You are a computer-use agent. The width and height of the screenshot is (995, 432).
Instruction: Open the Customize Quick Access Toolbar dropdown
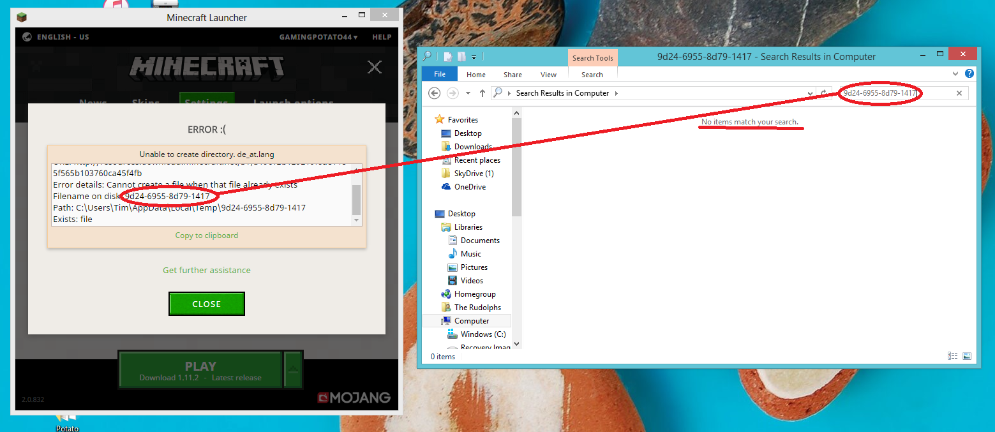(x=474, y=57)
